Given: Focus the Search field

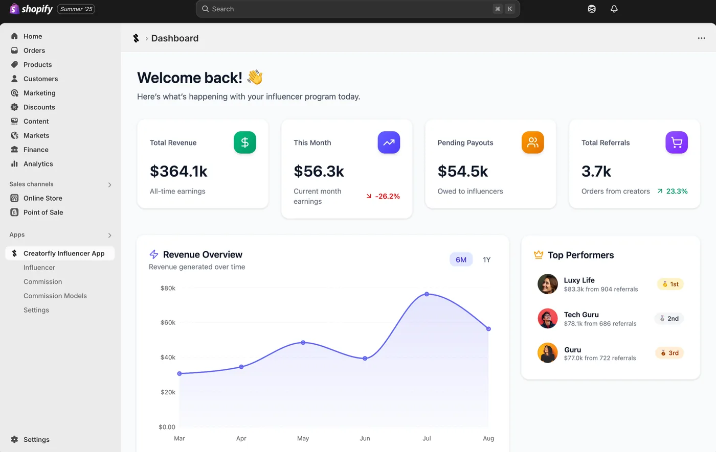Looking at the screenshot, I should 357,9.
